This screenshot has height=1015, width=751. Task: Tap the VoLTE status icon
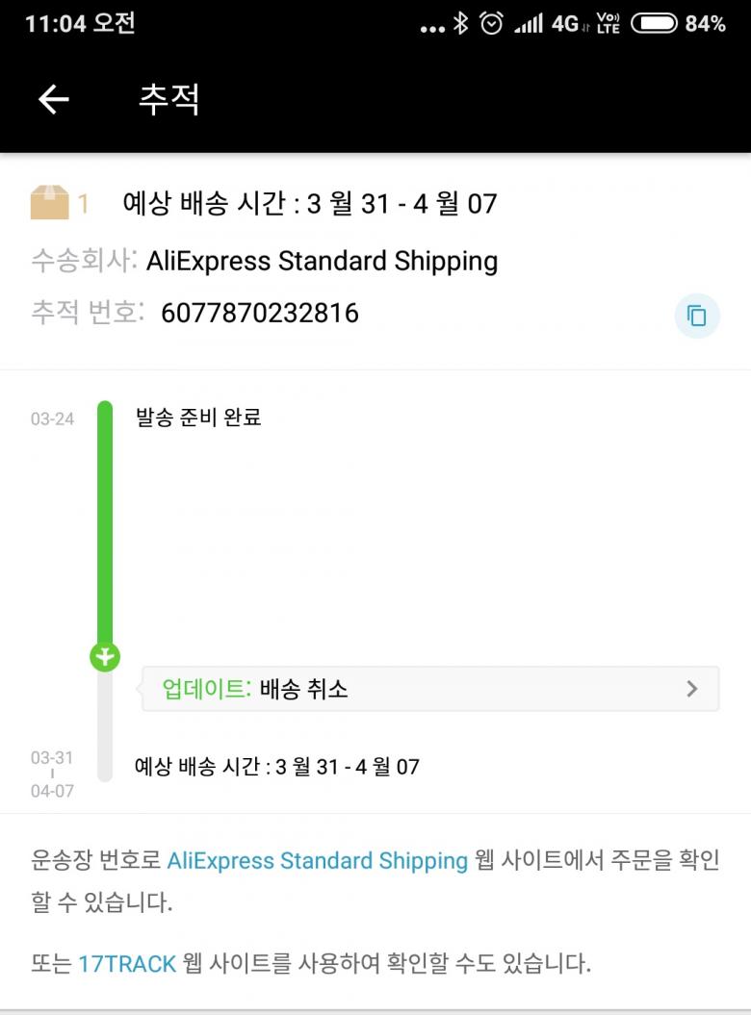click(x=609, y=24)
